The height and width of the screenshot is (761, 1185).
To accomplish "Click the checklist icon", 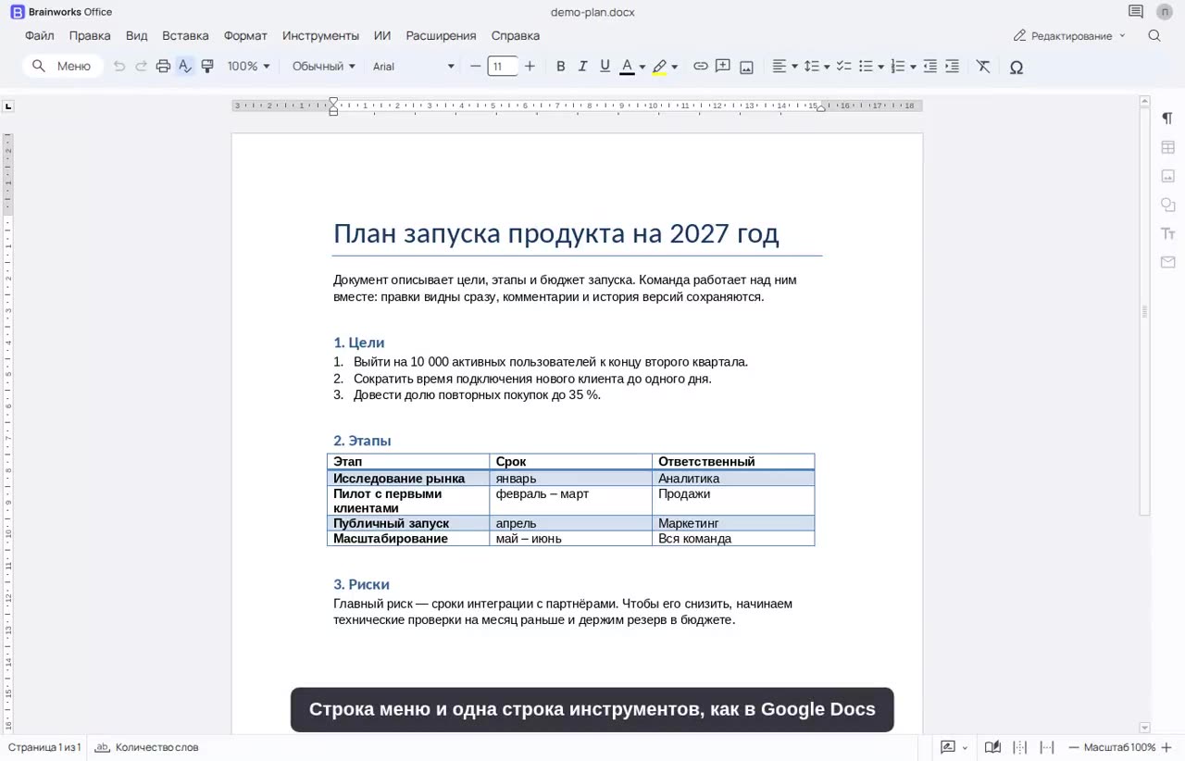I will [x=844, y=67].
